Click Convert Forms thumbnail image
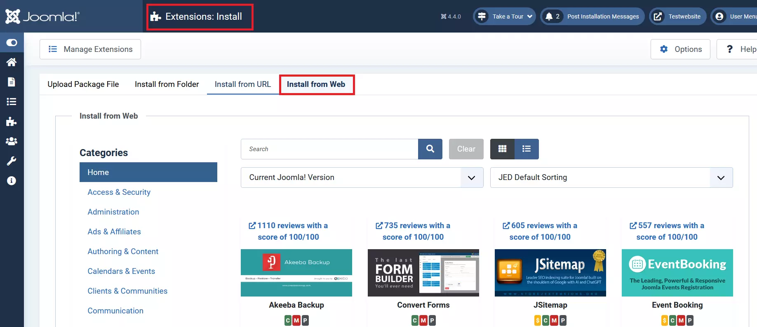Screen dimensions: 757x327 [423, 273]
